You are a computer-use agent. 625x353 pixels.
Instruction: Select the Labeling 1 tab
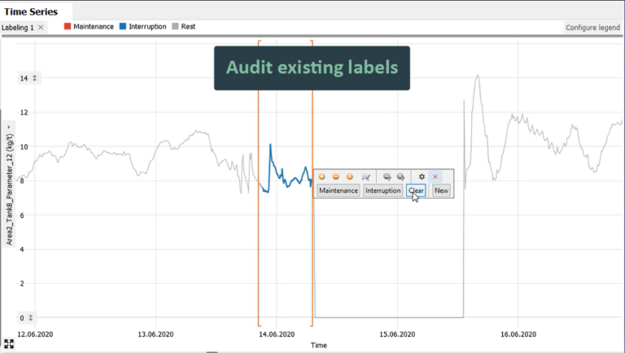point(18,28)
